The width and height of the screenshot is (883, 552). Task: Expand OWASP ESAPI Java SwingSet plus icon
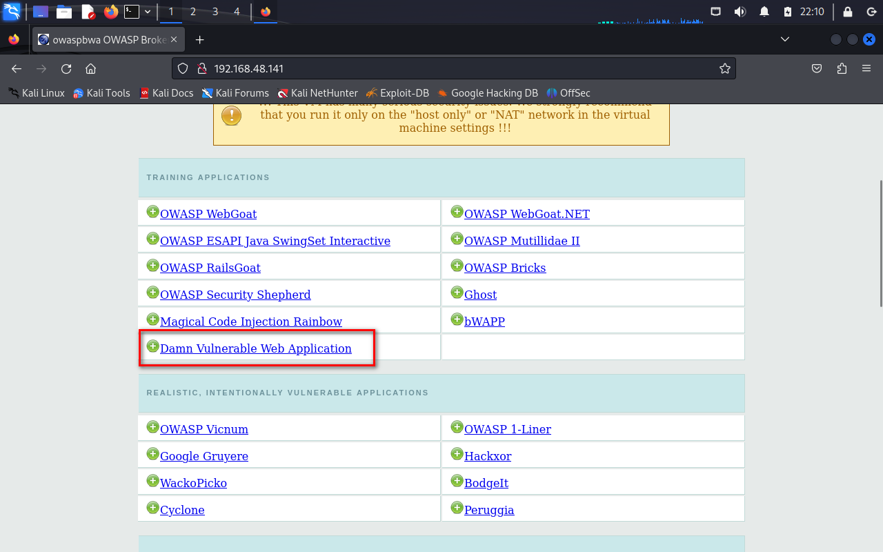click(153, 239)
